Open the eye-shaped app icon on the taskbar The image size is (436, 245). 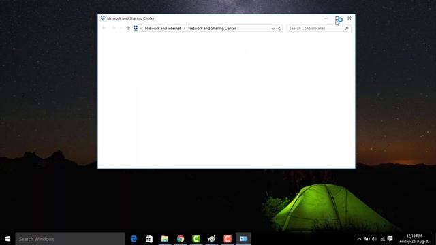(212, 239)
